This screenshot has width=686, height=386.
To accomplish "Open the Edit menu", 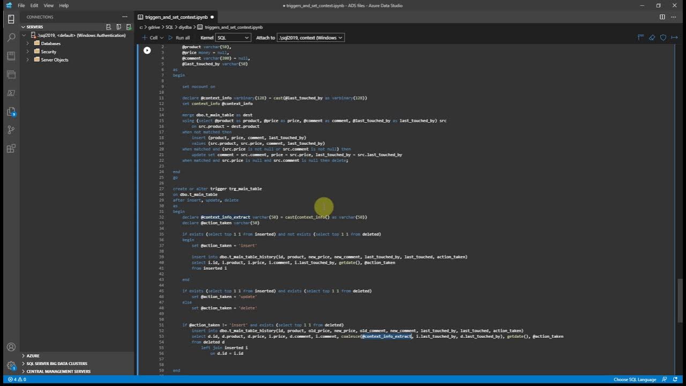I will [34, 5].
